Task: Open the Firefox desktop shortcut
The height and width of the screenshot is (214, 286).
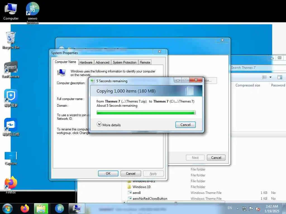Action: click(11, 185)
